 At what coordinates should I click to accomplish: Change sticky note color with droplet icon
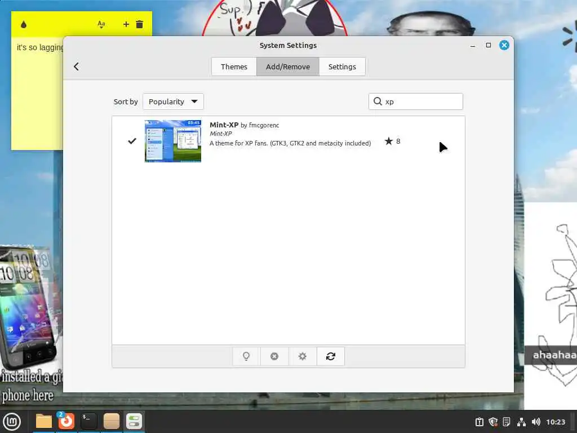[x=24, y=25]
